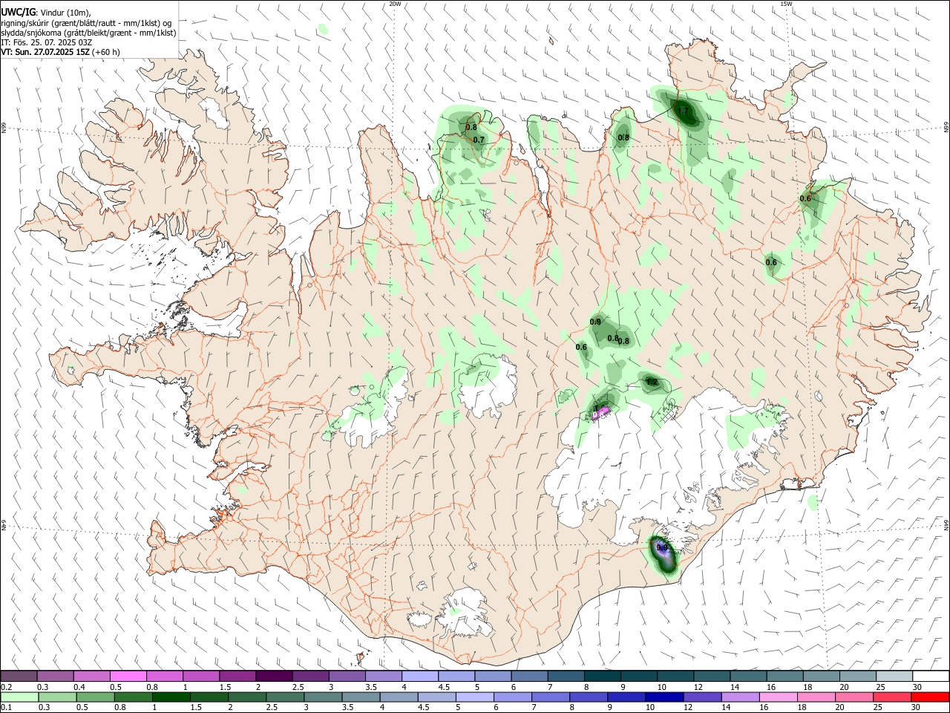Viewport: 950px width, 713px height.
Task: Click the 1.2 precipitation value on the map
Action: (652, 382)
